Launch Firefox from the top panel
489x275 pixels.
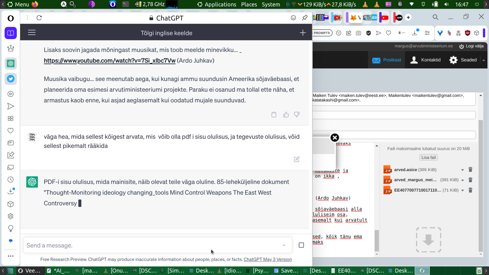35,4
